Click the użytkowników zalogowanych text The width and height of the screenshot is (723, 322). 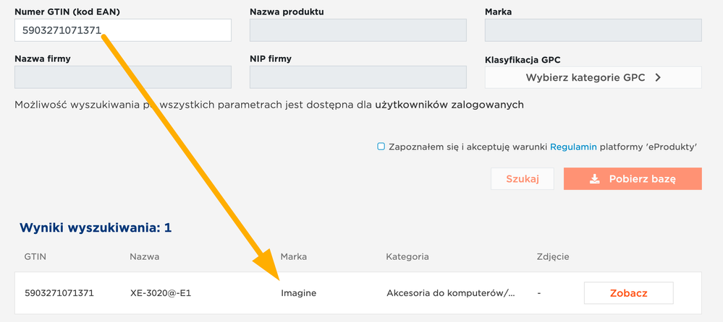449,105
